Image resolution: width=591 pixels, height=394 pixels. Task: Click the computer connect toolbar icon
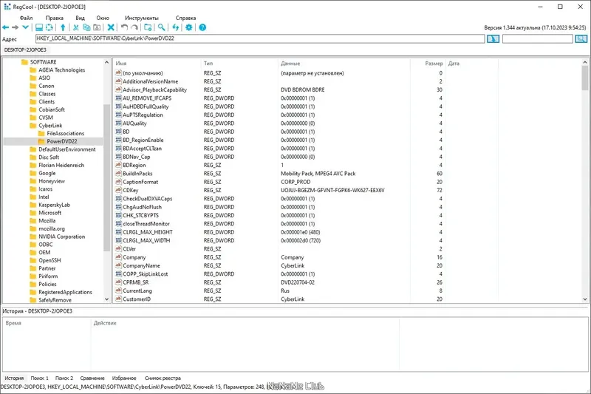point(39,27)
